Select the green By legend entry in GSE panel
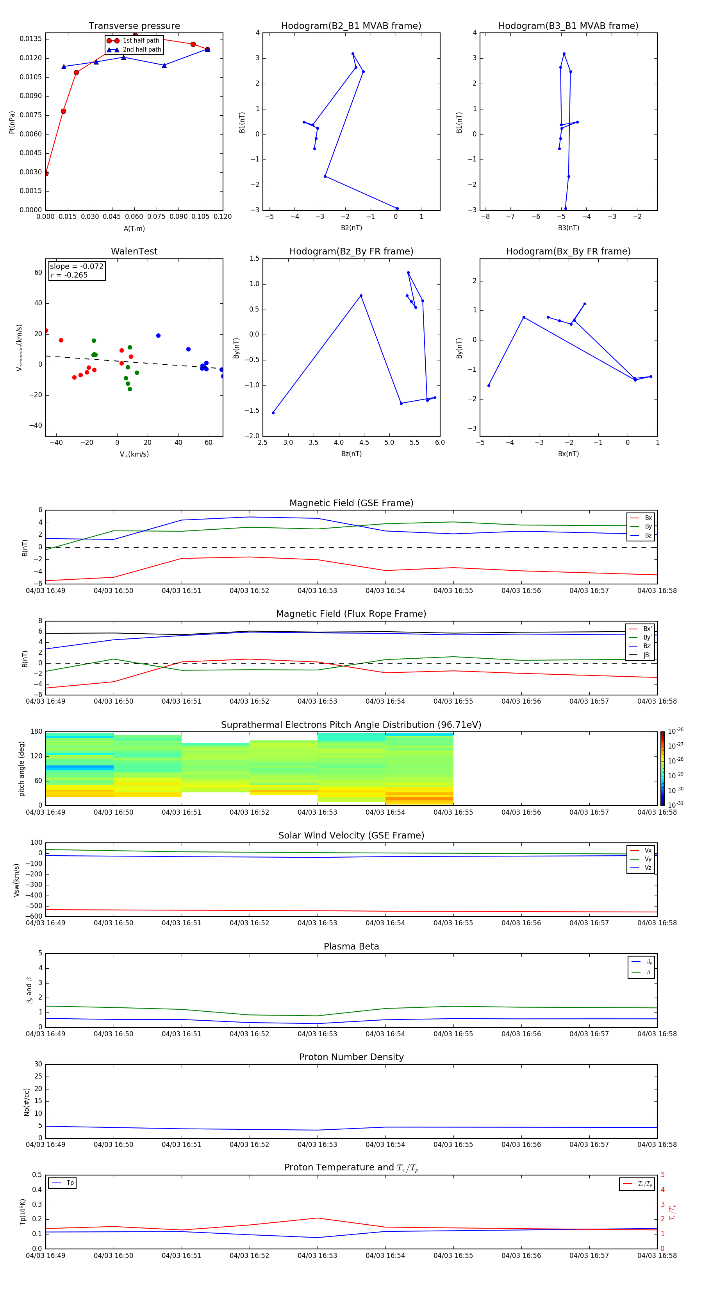This screenshot has height=1290, width=703. coord(641,526)
